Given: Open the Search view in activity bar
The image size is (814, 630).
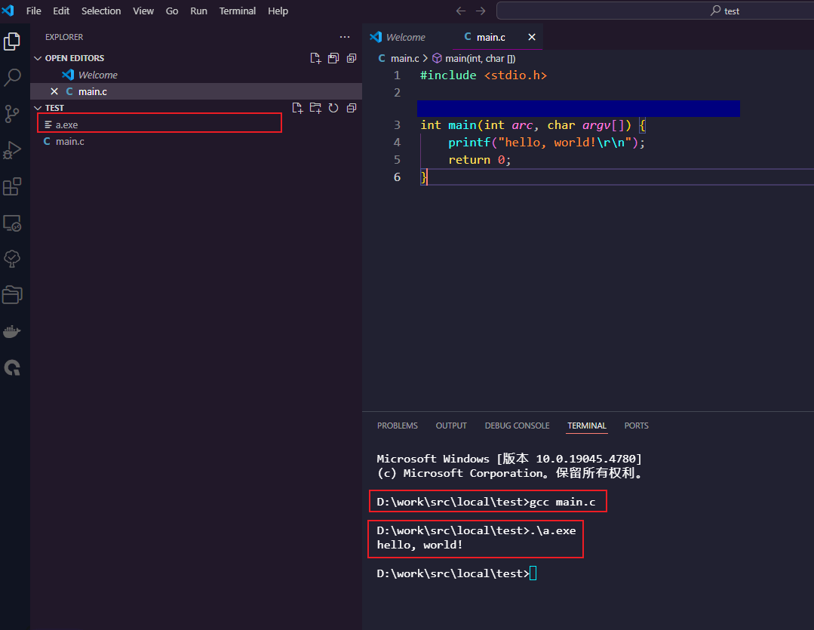Looking at the screenshot, I should [x=12, y=78].
